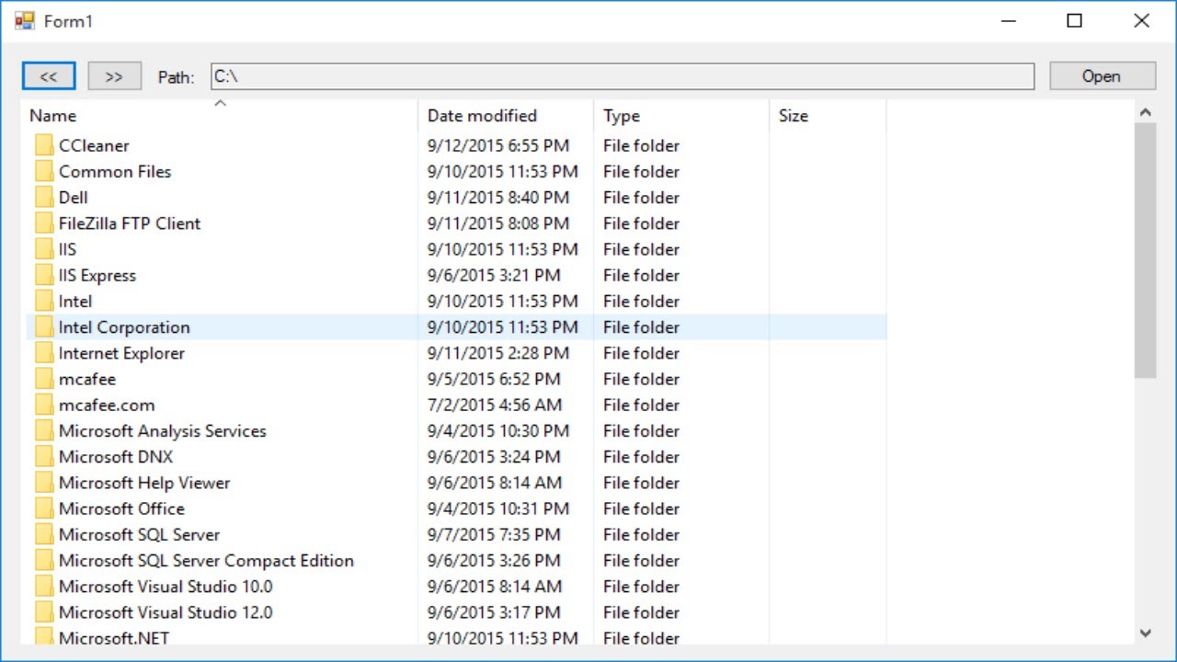
Task: Click the Open button
Action: pyautogui.click(x=1102, y=76)
